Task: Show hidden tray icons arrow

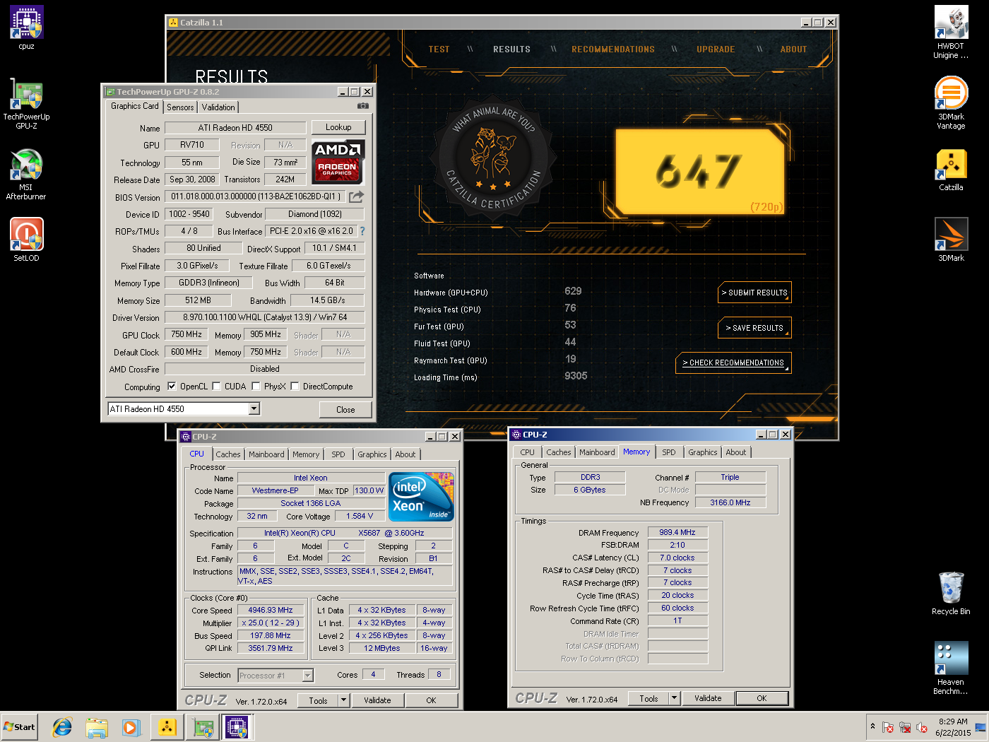Action: tap(872, 726)
